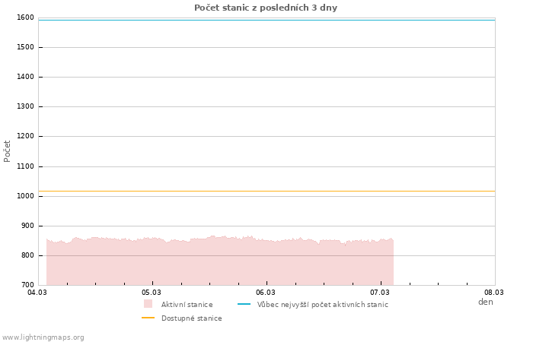Click the 04.03 date label
This screenshot has width=533, height=342.
pyautogui.click(x=37, y=292)
